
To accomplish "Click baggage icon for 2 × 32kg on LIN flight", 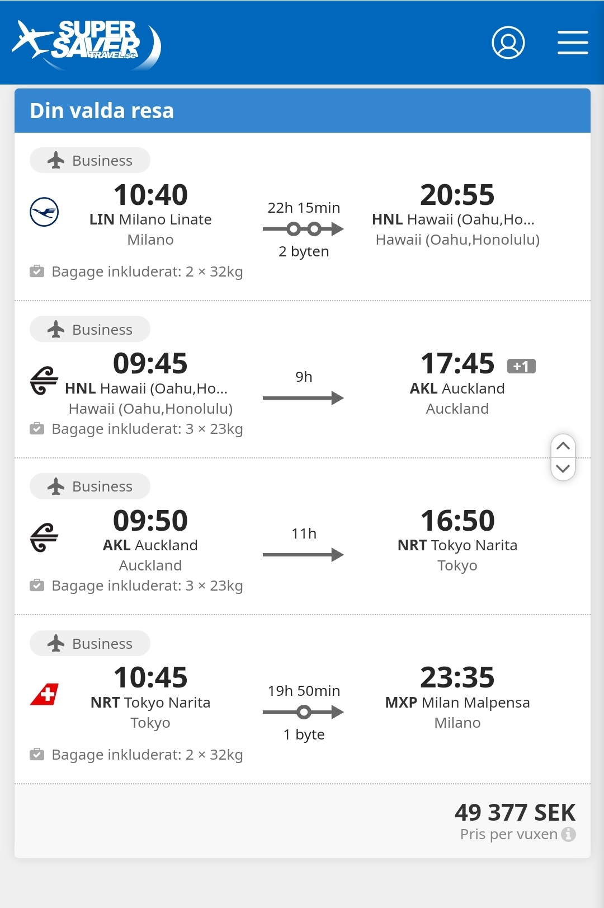I will click(37, 272).
